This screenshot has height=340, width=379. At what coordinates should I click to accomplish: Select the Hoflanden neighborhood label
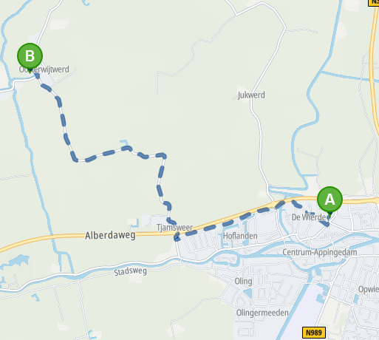point(240,236)
